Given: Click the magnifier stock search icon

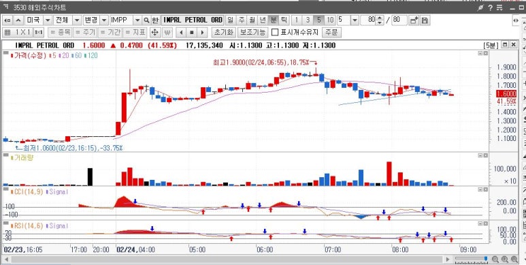Looking at the screenshot, I should click(x=146, y=20).
